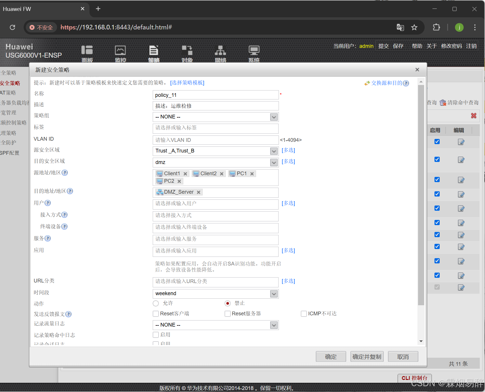Open the 系统 system icon
This screenshot has width=485, height=392.
(x=254, y=53)
